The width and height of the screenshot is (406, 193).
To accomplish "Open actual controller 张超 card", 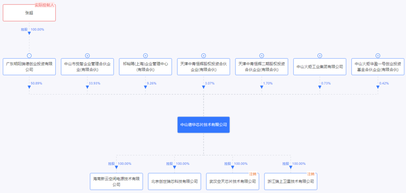I will pos(29,12).
